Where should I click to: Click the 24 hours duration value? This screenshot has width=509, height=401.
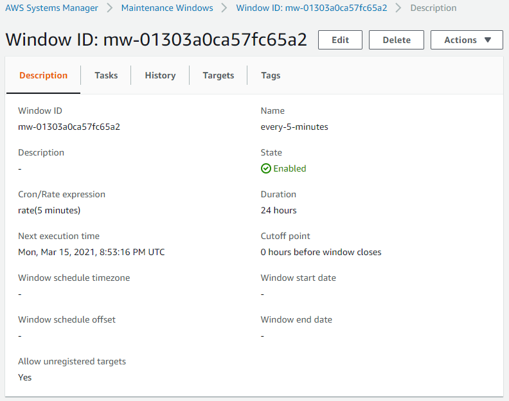point(278,210)
